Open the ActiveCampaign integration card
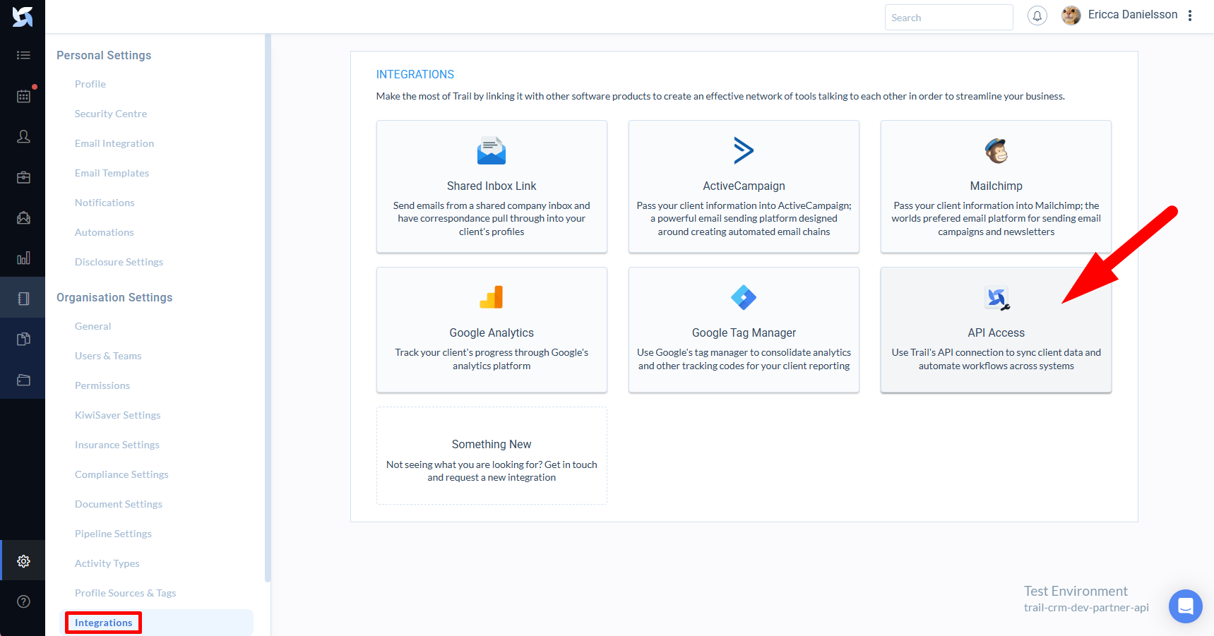 coord(743,186)
